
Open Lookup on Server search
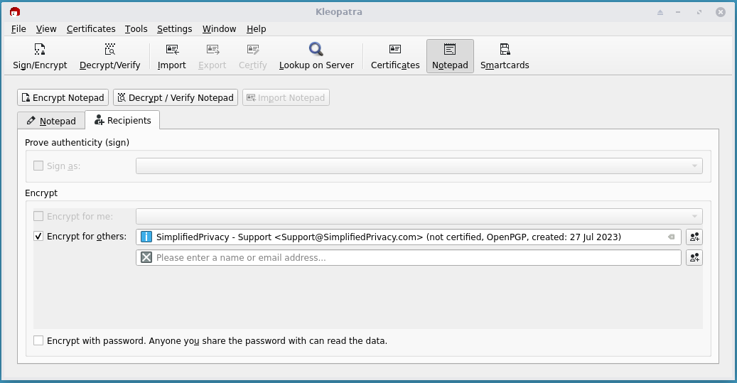click(x=316, y=56)
